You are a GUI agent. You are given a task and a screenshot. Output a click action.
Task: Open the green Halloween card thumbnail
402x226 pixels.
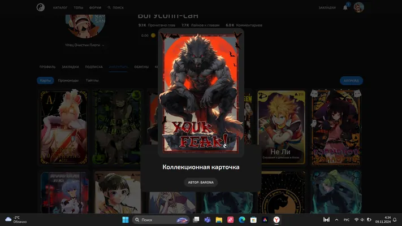click(117, 127)
